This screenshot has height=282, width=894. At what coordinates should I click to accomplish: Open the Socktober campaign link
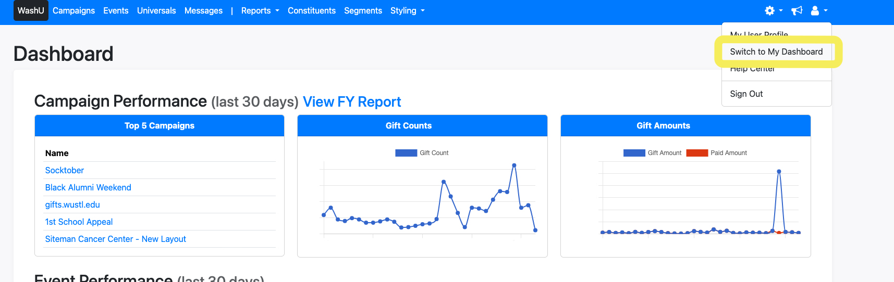click(65, 170)
